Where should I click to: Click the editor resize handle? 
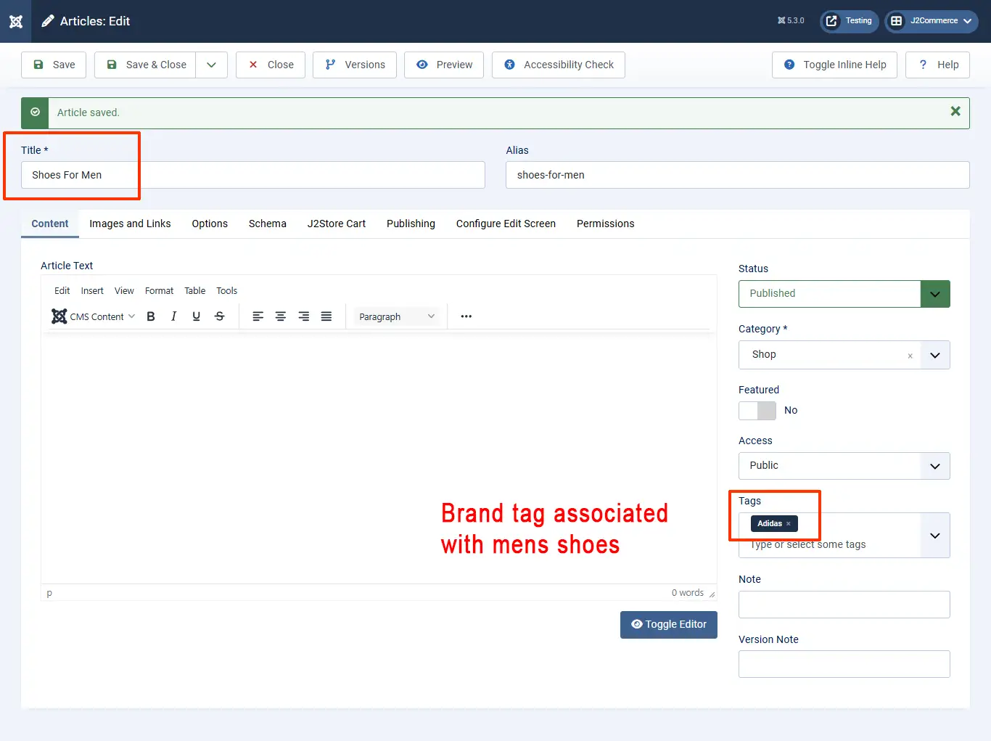pyautogui.click(x=712, y=594)
